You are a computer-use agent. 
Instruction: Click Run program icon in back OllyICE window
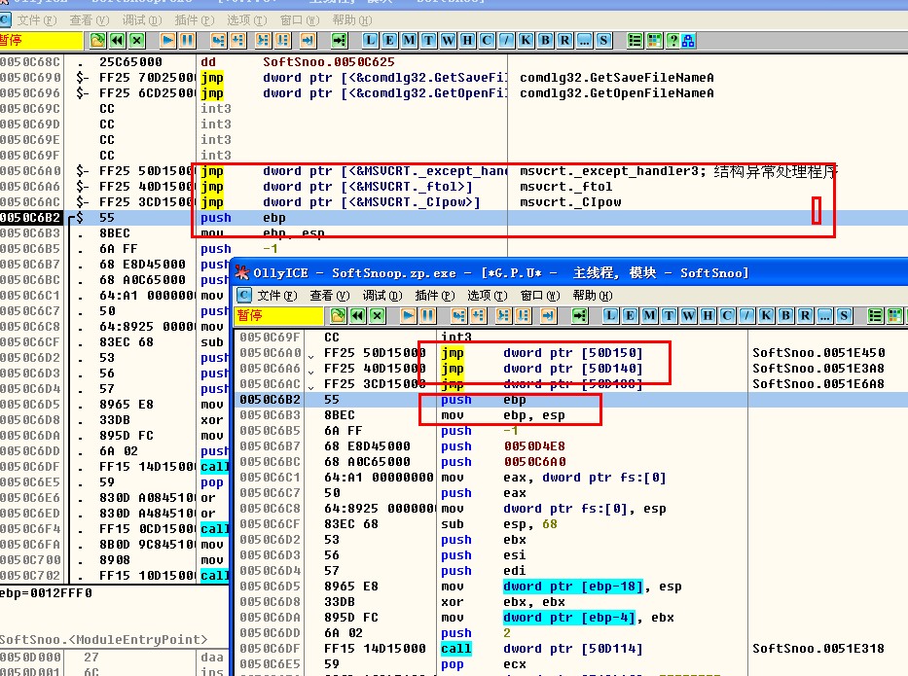(x=168, y=41)
